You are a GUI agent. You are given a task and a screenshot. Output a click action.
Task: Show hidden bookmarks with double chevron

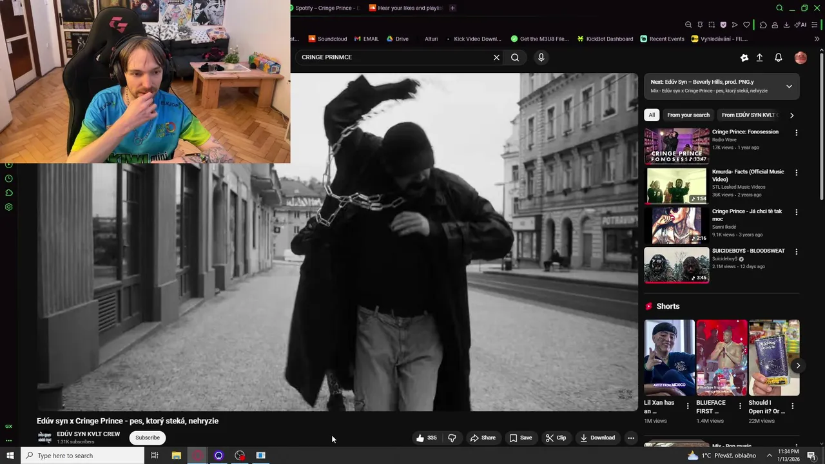[x=817, y=39]
